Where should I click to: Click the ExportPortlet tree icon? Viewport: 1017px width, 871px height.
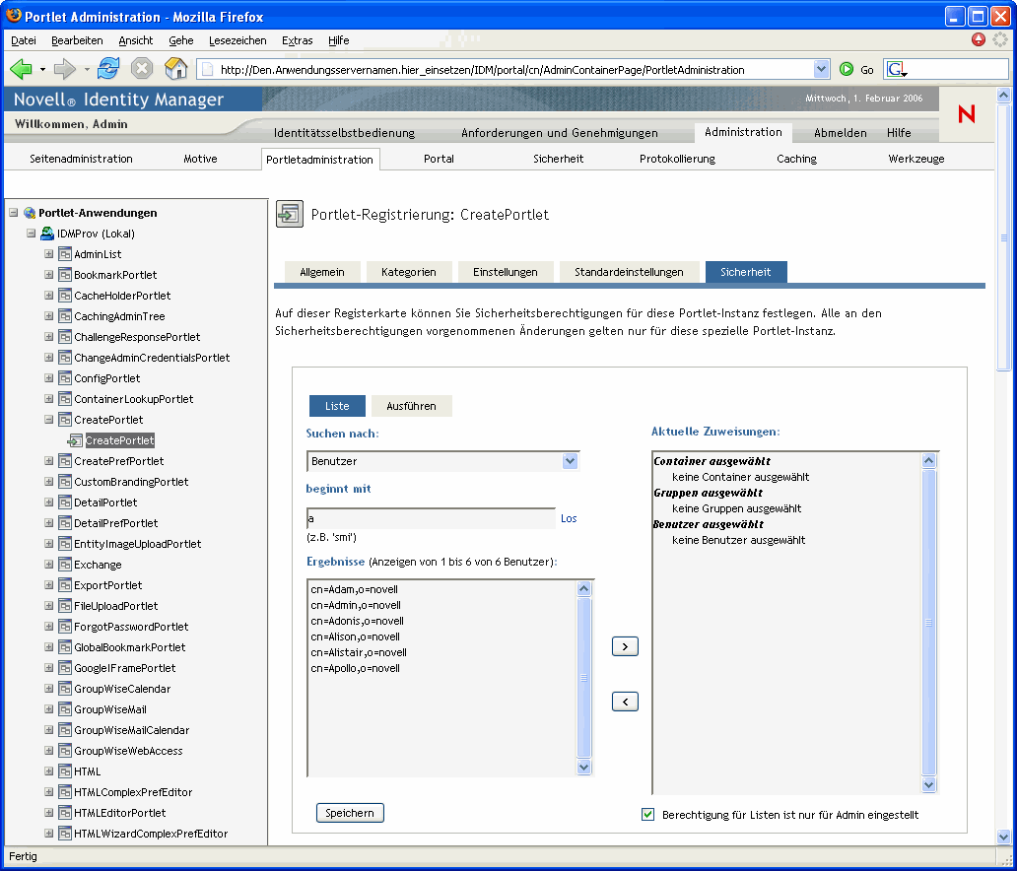(x=64, y=585)
